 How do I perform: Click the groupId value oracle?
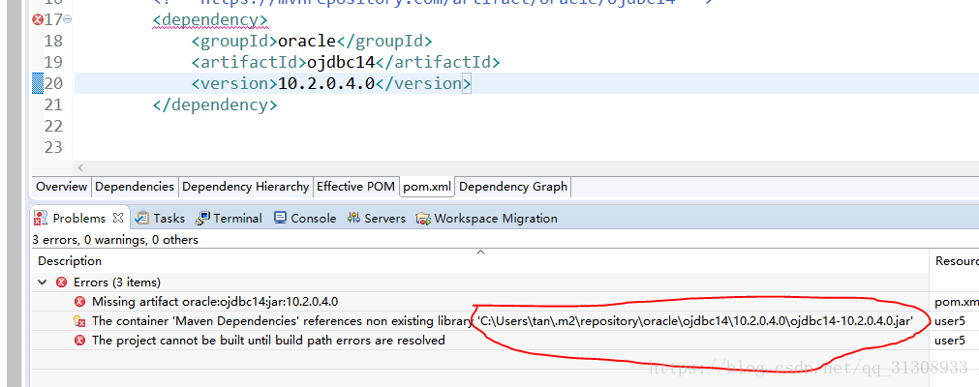[x=307, y=42]
